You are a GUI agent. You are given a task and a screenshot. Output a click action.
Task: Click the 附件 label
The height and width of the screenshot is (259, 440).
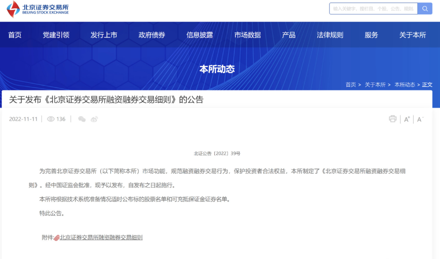(x=48, y=237)
